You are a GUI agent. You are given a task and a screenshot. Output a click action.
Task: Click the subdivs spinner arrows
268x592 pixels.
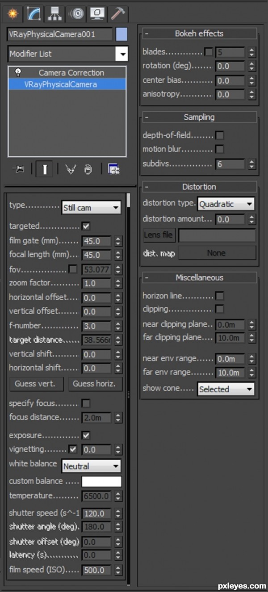pyautogui.click(x=252, y=164)
